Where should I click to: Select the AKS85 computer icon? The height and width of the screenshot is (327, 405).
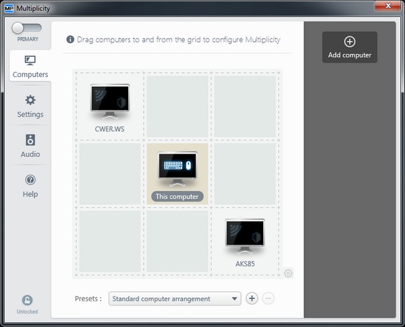244,236
